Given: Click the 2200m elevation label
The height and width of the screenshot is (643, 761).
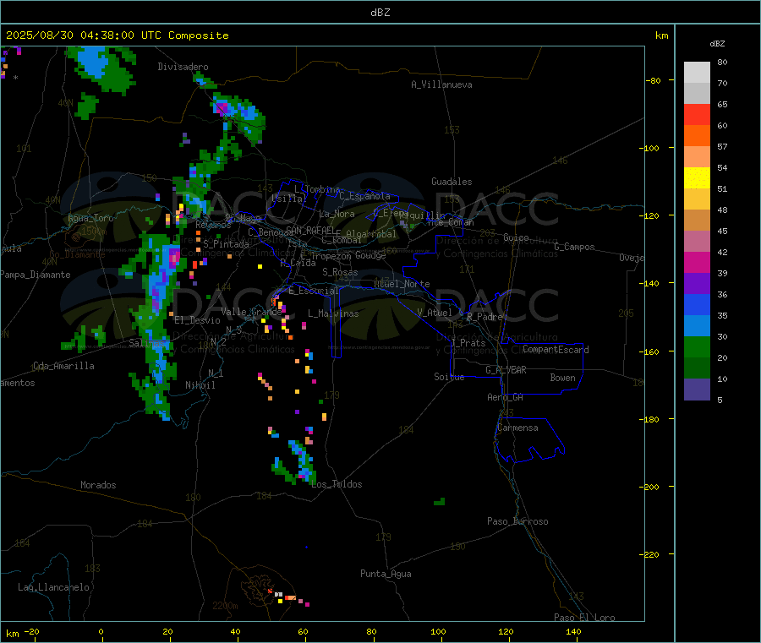Looking at the screenshot, I should tap(225, 606).
